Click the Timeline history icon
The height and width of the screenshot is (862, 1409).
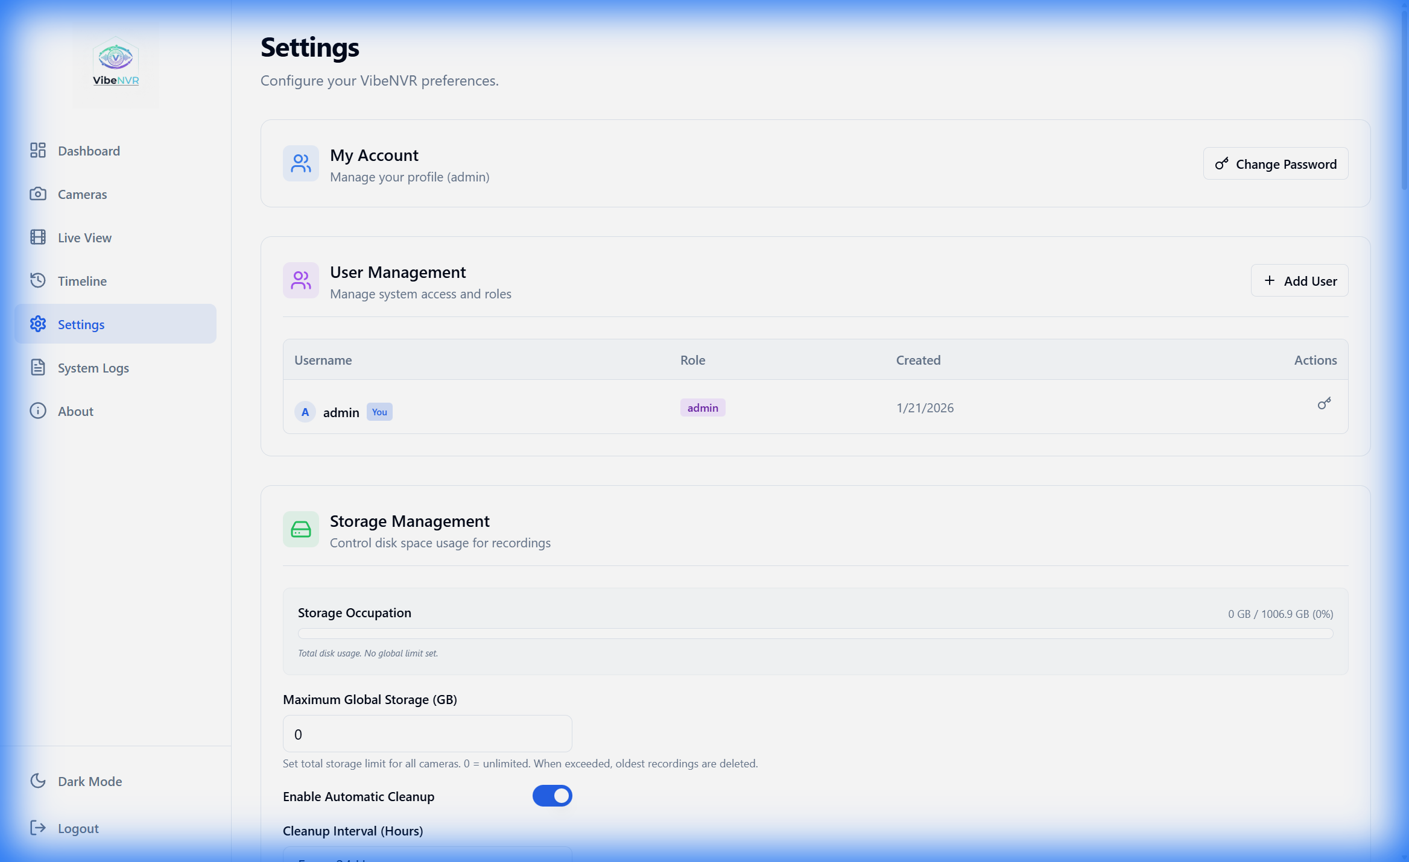[38, 280]
